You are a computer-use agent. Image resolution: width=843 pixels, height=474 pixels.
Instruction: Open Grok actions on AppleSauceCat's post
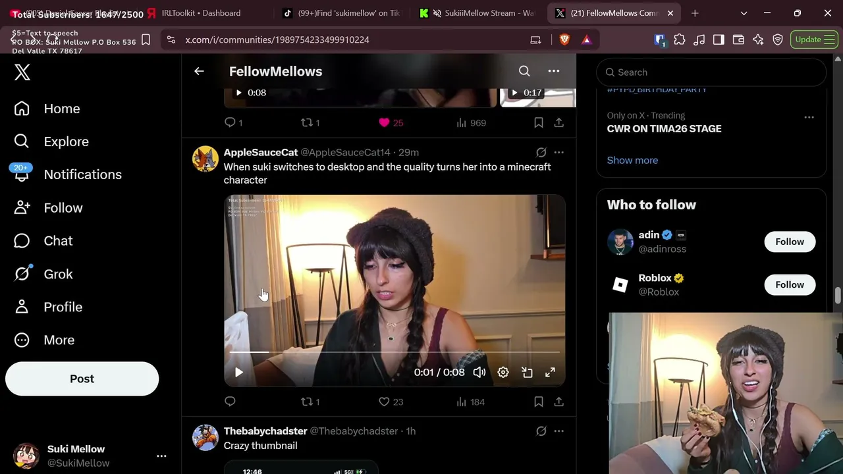pos(541,152)
